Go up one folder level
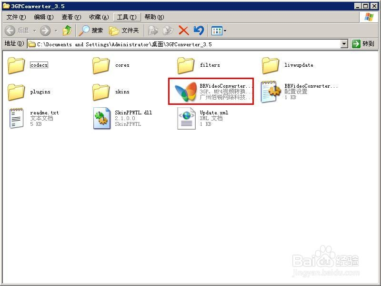Viewport: 381px width, 286px height. (x=67, y=31)
